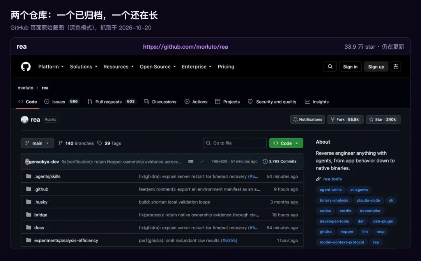The width and height of the screenshot is (421, 261).
Task: Click the folder icon beside .husky
Action: tap(28, 202)
